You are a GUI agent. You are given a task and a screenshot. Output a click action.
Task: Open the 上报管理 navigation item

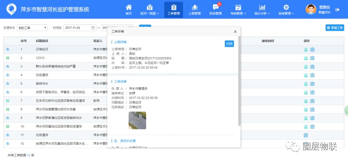pos(194,9)
